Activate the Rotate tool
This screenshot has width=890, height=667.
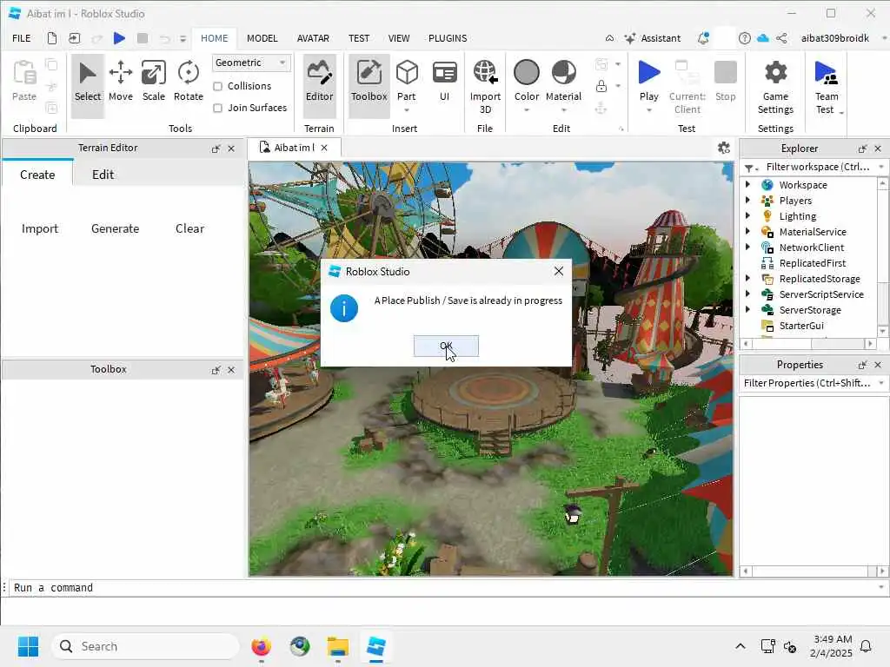tap(188, 82)
